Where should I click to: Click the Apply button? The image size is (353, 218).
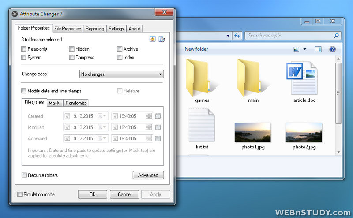coord(156,194)
